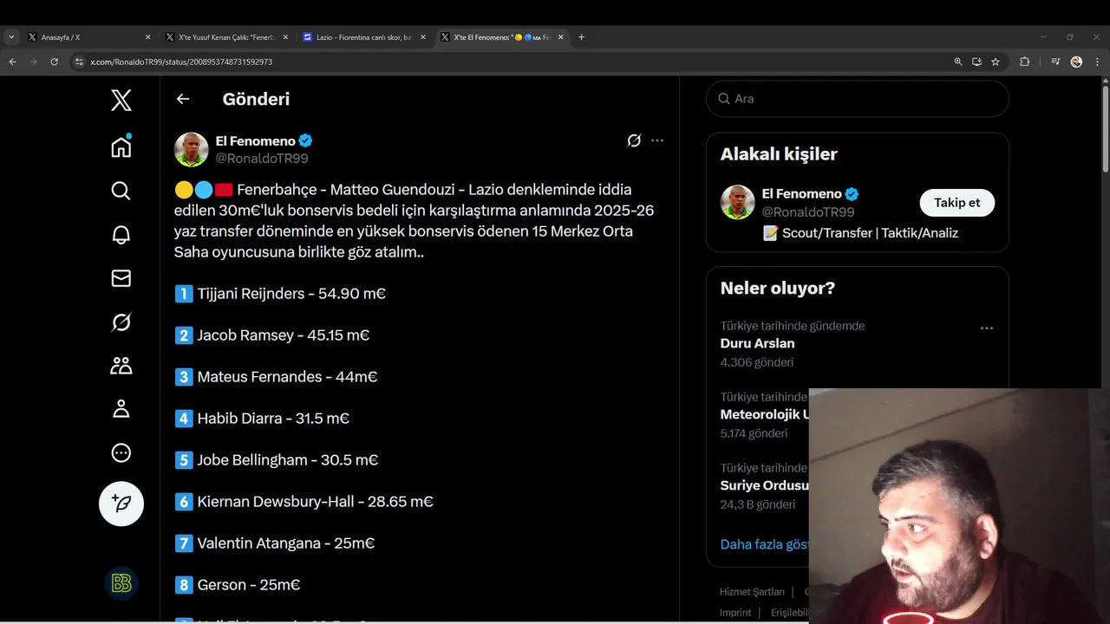
Task: Compose a new post with feather button
Action: coord(121,504)
